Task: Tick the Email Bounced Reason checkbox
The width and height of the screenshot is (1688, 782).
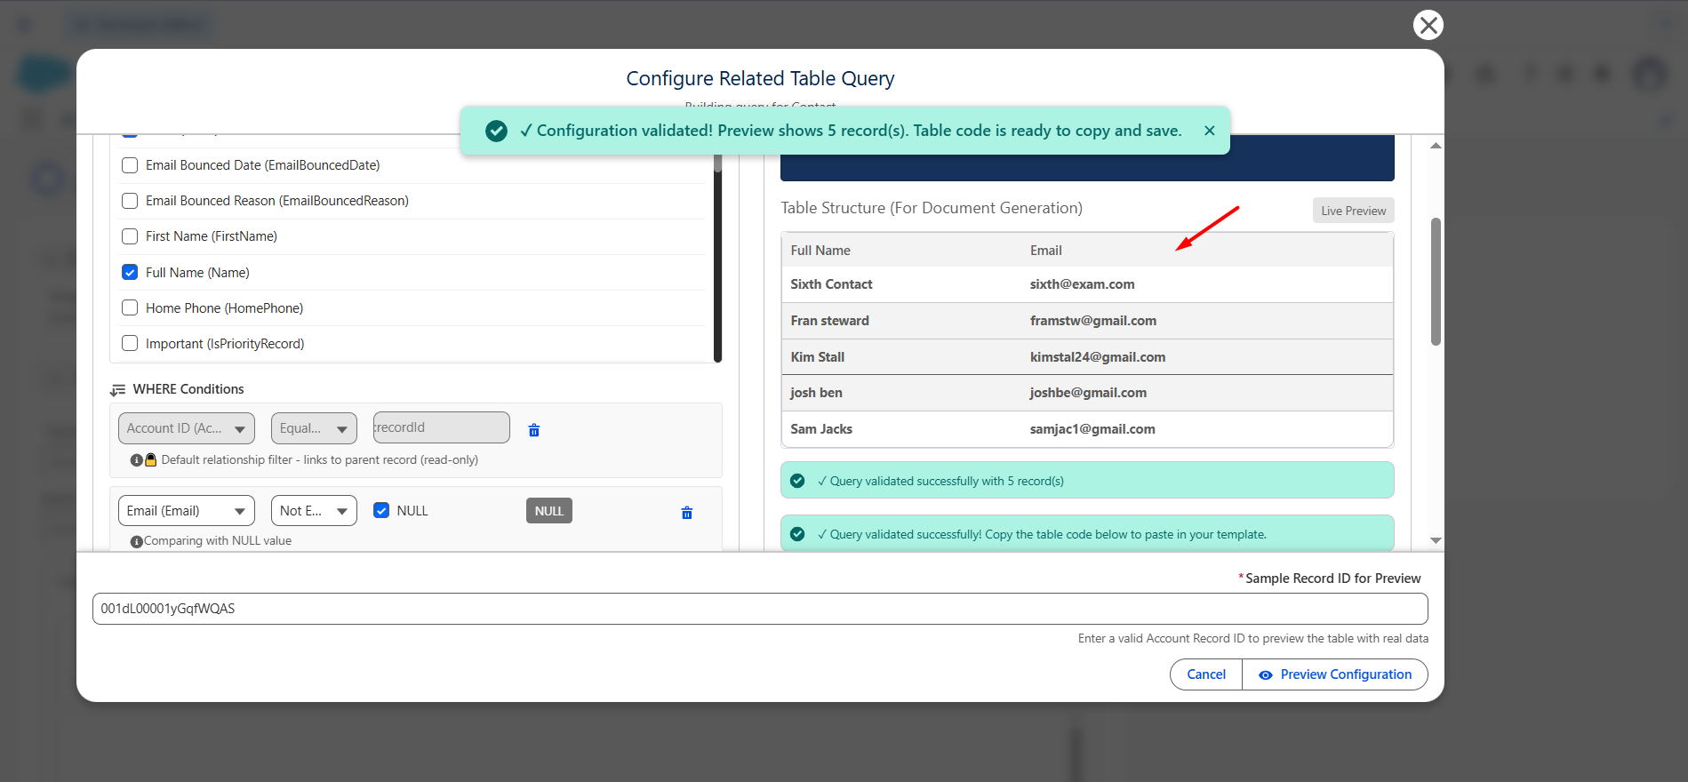Action: pos(130,201)
